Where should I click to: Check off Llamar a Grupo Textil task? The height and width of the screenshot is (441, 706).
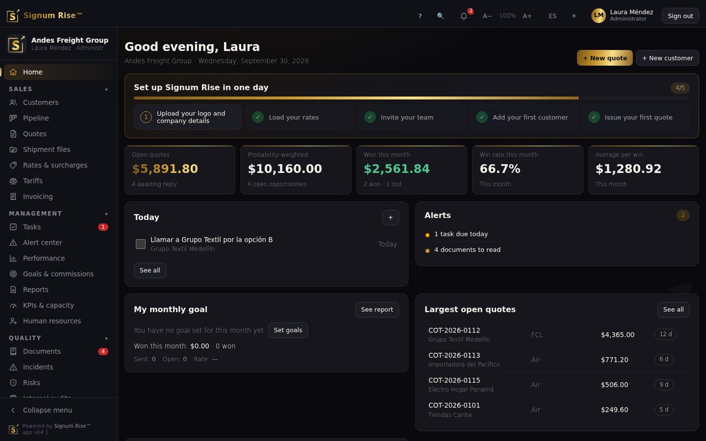coord(141,244)
